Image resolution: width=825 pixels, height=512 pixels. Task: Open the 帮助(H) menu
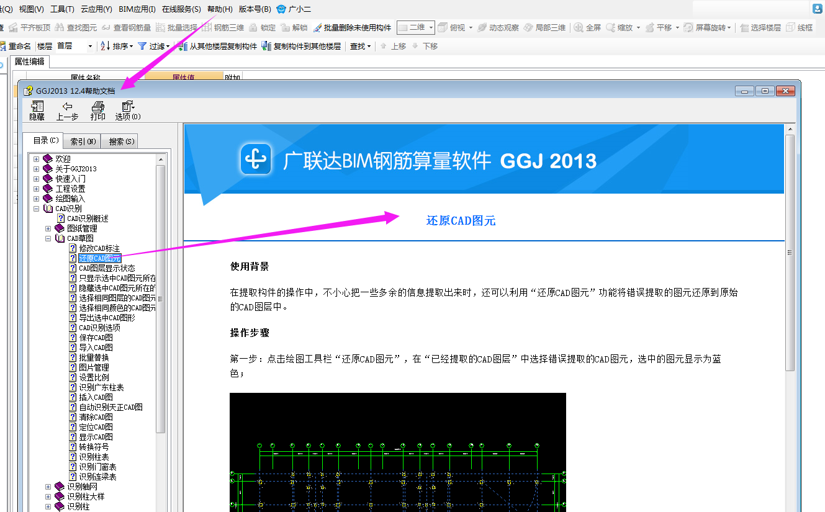click(220, 9)
